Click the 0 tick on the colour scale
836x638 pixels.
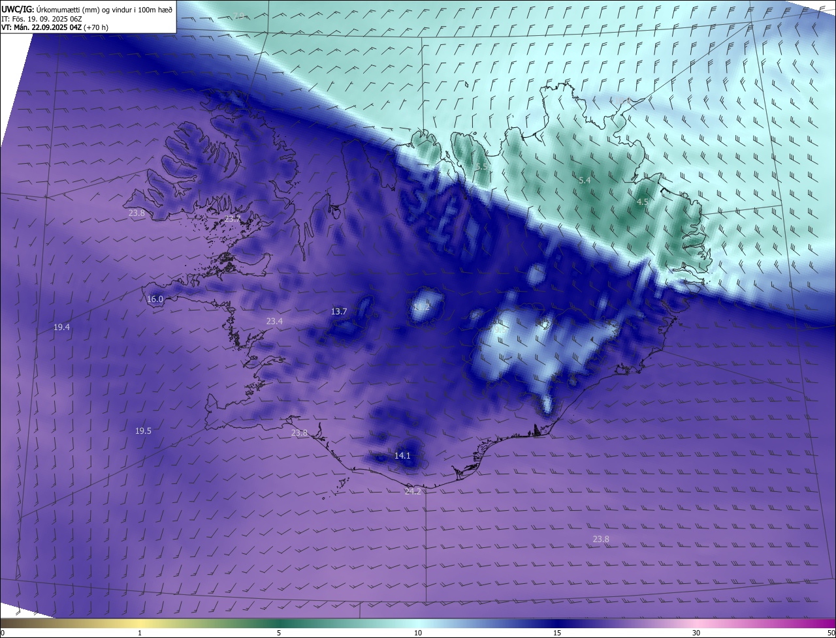pyautogui.click(x=3, y=633)
